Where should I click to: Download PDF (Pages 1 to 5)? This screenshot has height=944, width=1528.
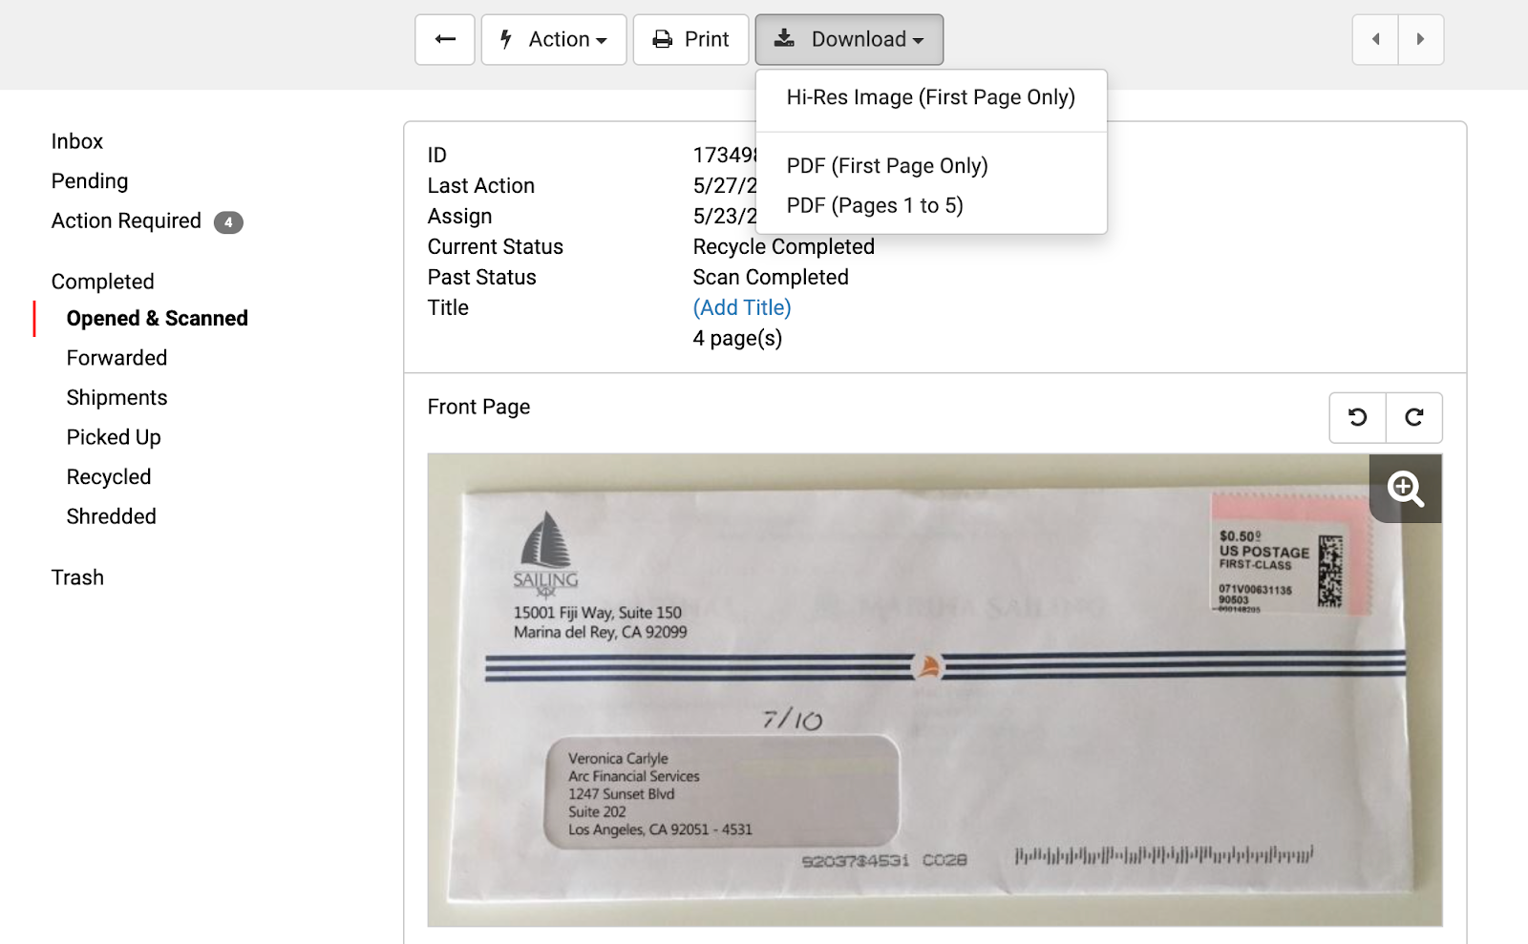875,206
